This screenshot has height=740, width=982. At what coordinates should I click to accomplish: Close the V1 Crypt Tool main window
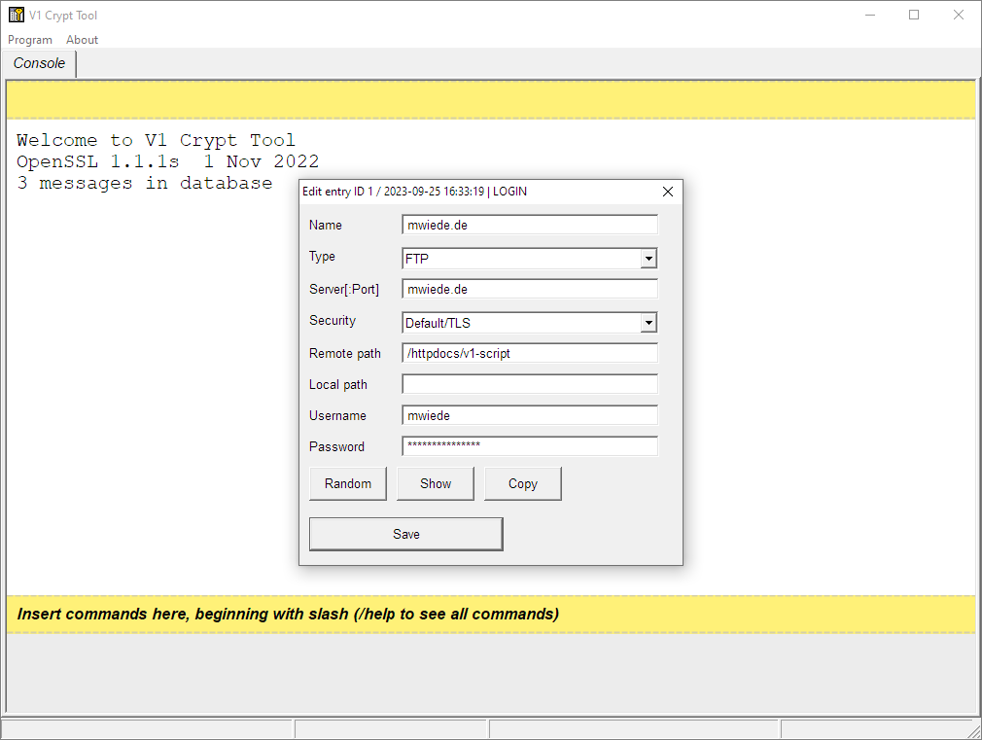coord(959,15)
